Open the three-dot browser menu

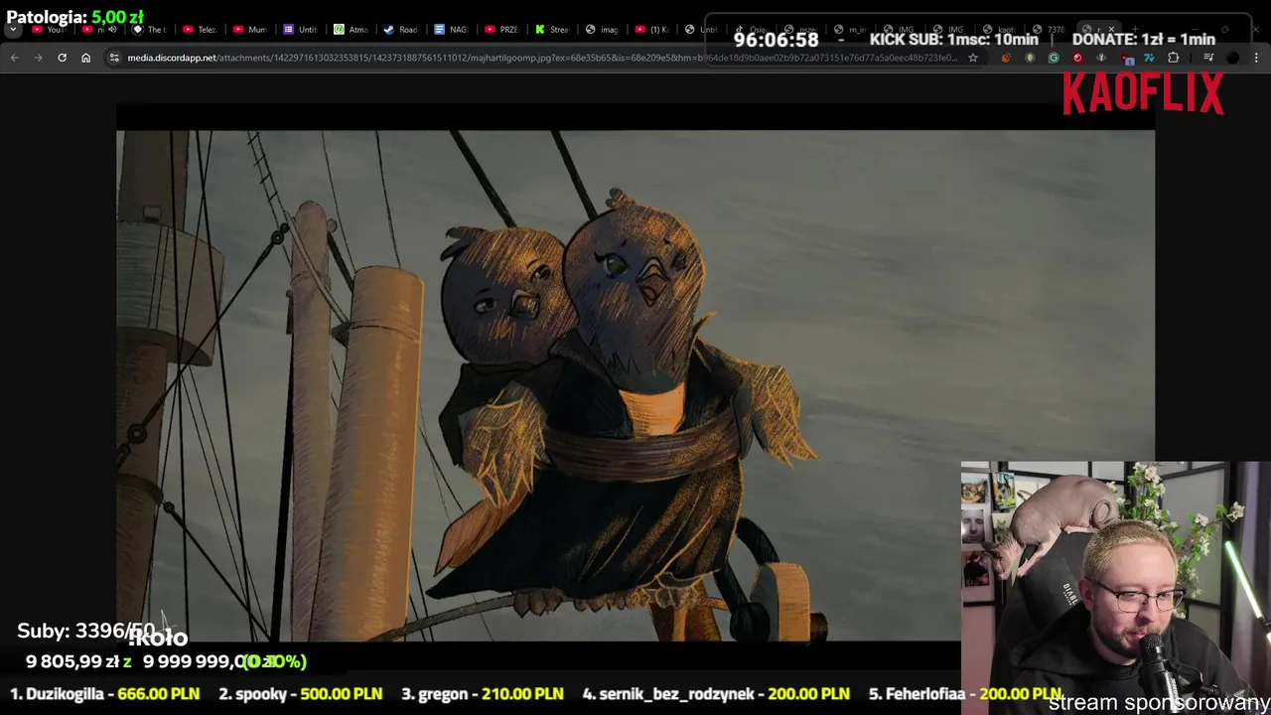pyautogui.click(x=1256, y=58)
